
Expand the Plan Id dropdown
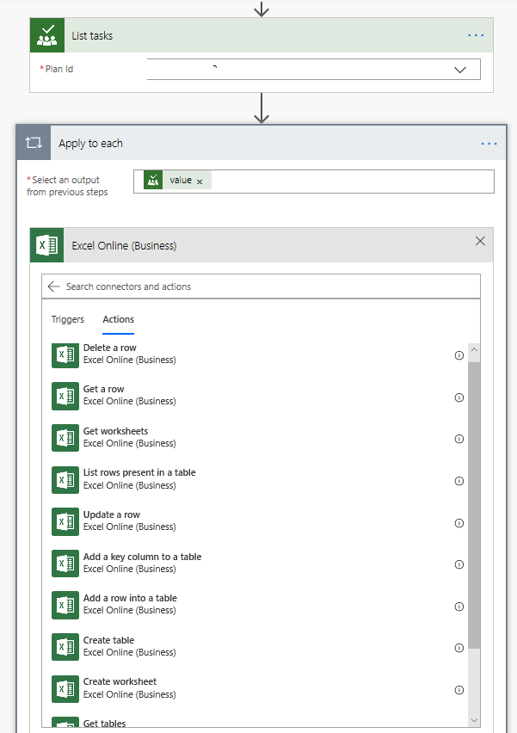[460, 70]
